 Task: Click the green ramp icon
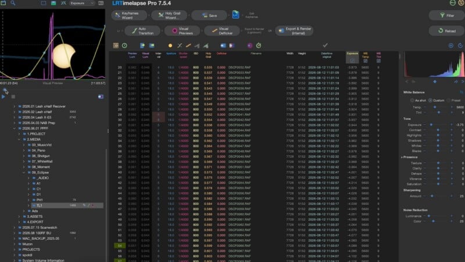[206, 45]
